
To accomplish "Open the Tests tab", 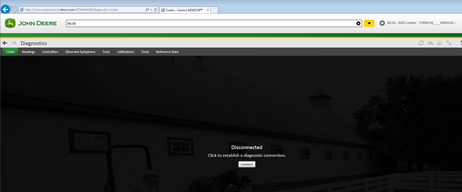I will tap(106, 52).
